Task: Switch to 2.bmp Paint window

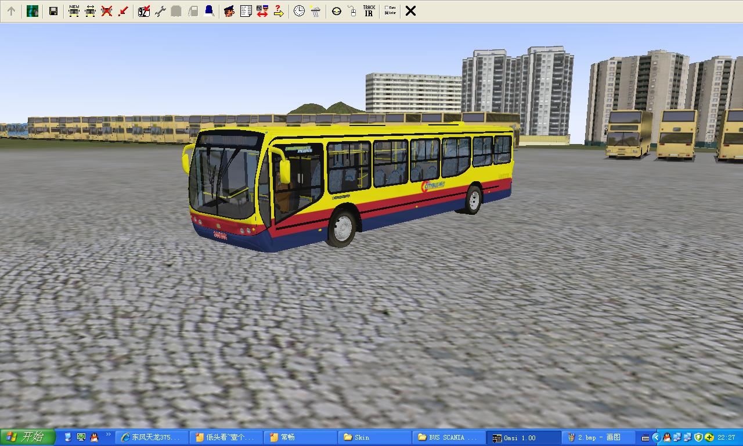Action: pos(598,437)
